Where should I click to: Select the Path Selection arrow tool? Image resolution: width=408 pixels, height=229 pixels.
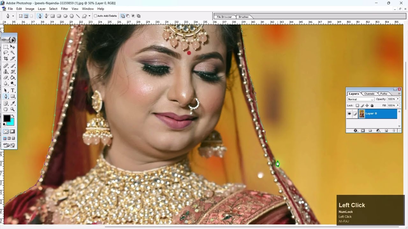click(6, 90)
